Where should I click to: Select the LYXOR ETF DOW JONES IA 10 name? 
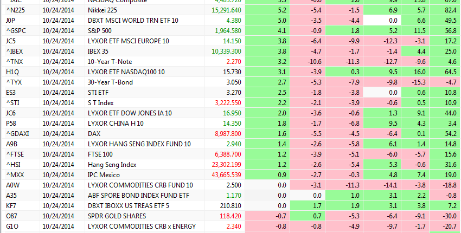point(130,113)
